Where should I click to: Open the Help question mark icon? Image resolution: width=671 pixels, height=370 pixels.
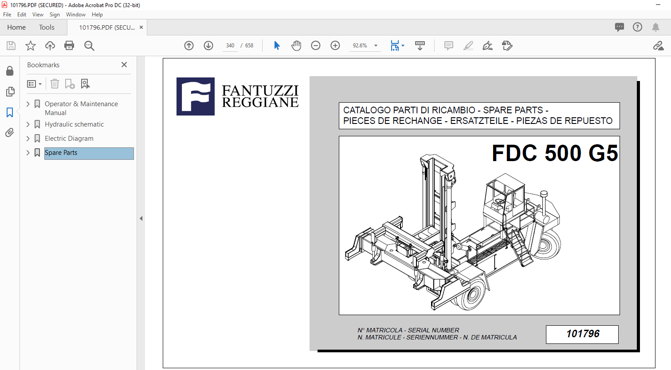(637, 27)
